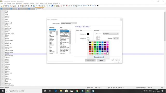The height and width of the screenshot is (93, 166).
Task: Open the Font size dropdown
Action: click(116, 38)
